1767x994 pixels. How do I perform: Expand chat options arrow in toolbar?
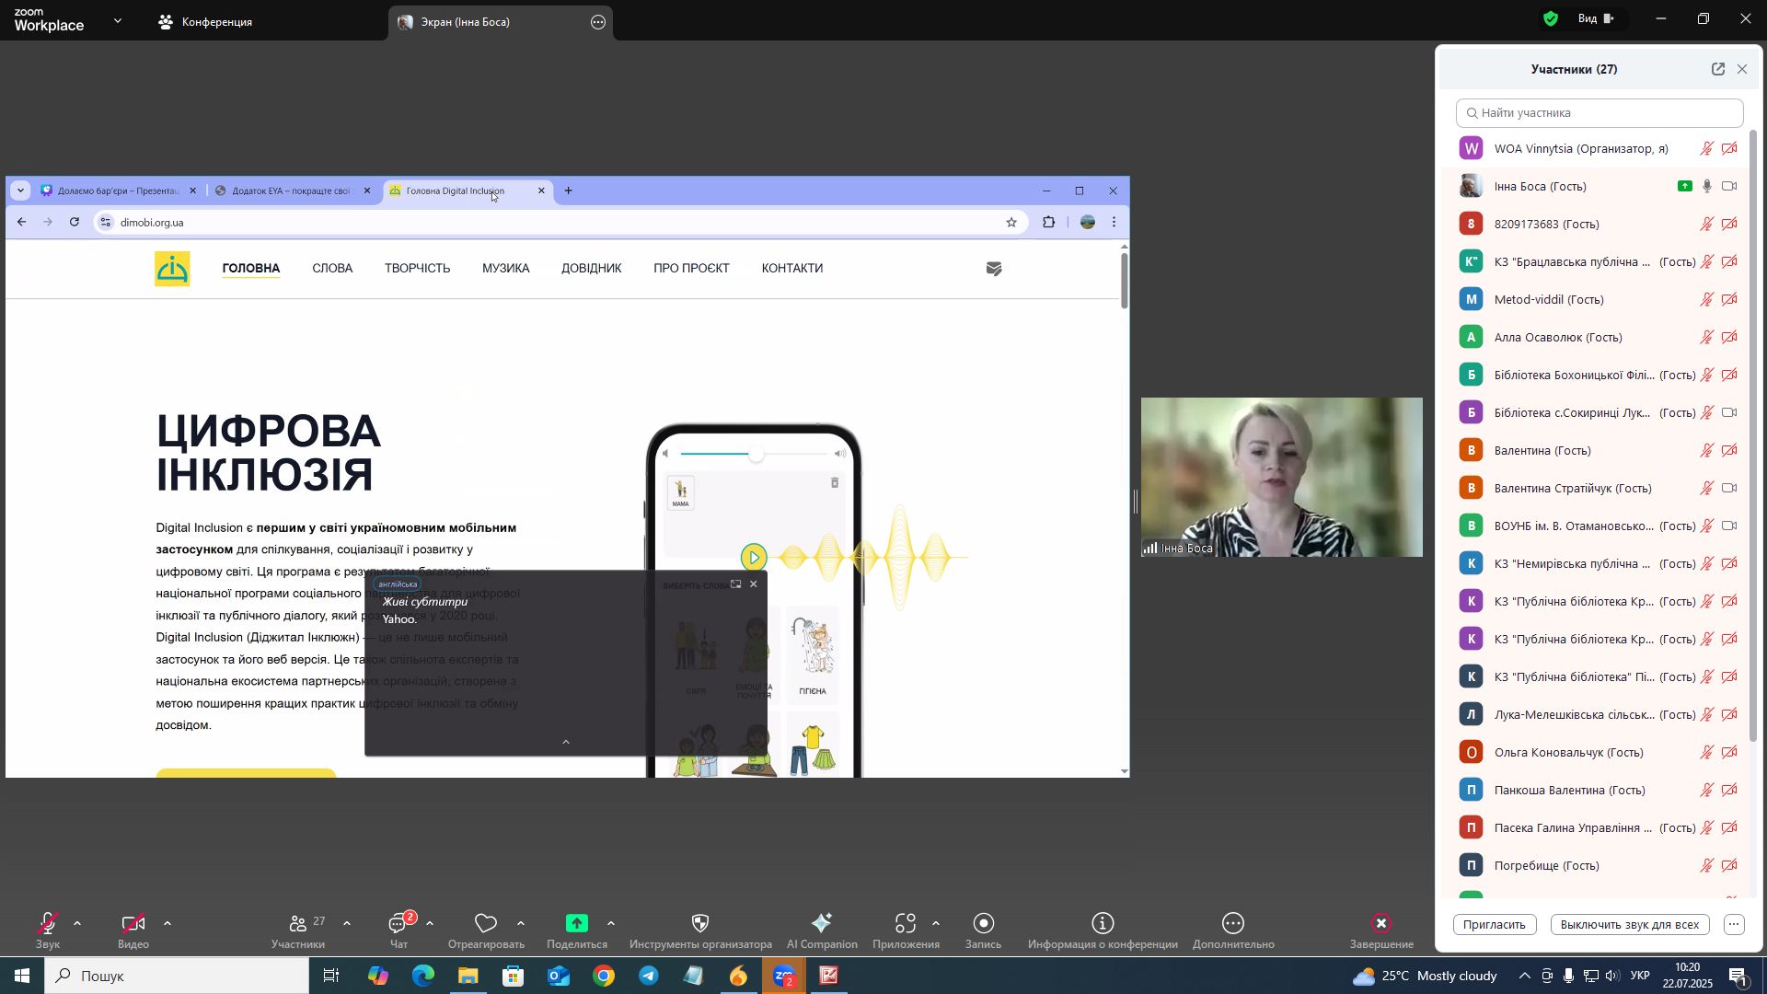(x=430, y=923)
